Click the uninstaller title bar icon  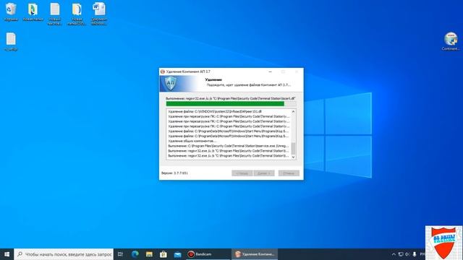pyautogui.click(x=162, y=71)
